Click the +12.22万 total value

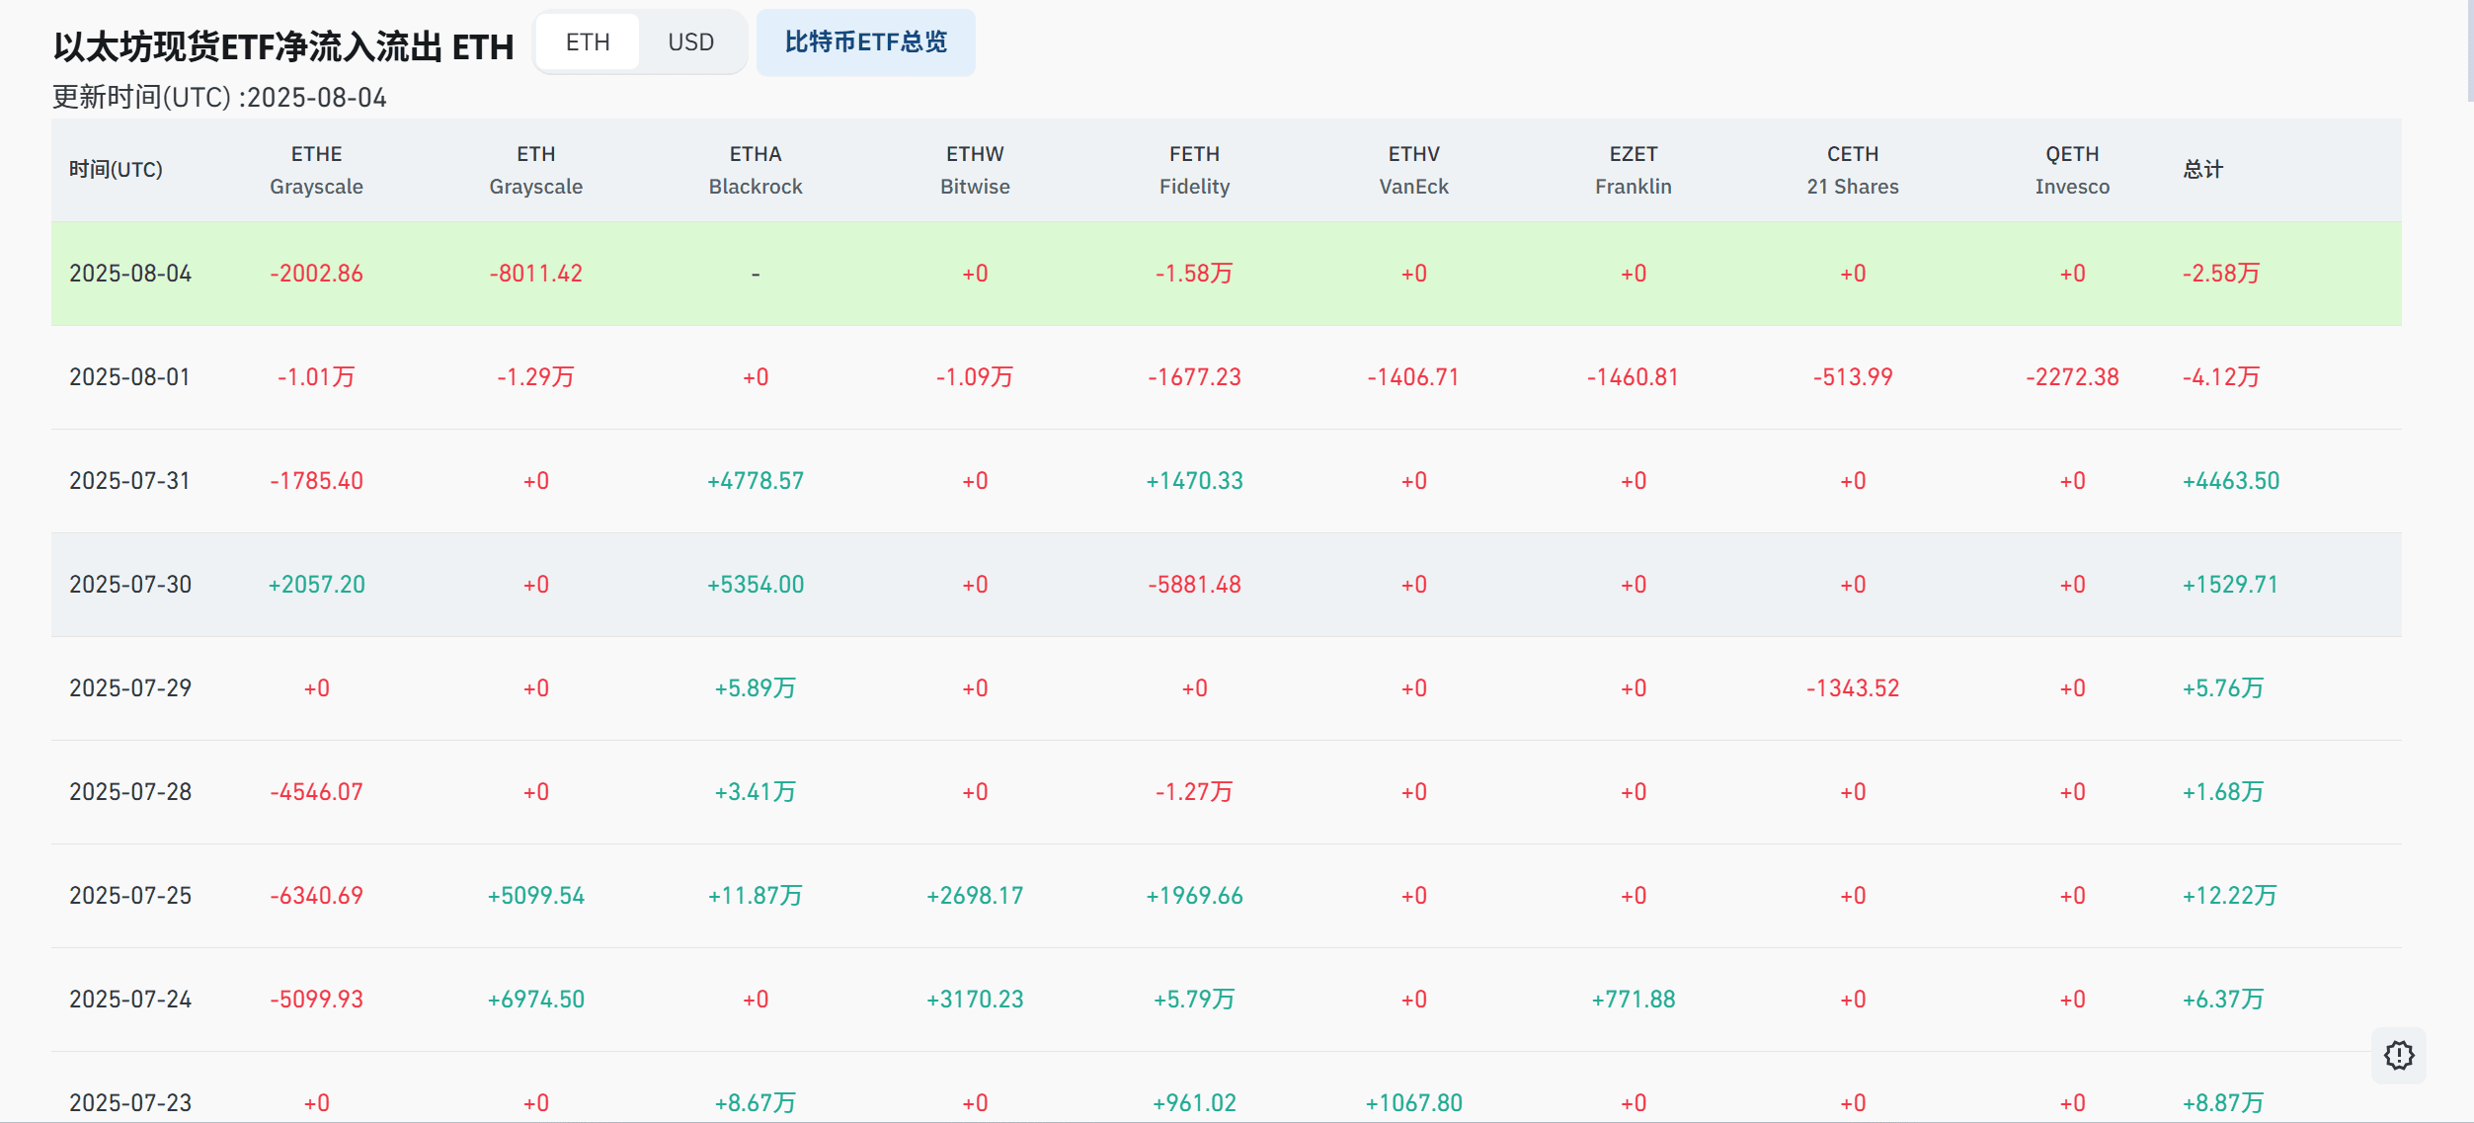coord(2229,896)
